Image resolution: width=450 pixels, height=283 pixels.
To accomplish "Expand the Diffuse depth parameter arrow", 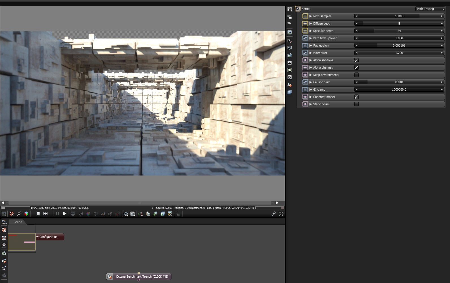I will pos(311,23).
